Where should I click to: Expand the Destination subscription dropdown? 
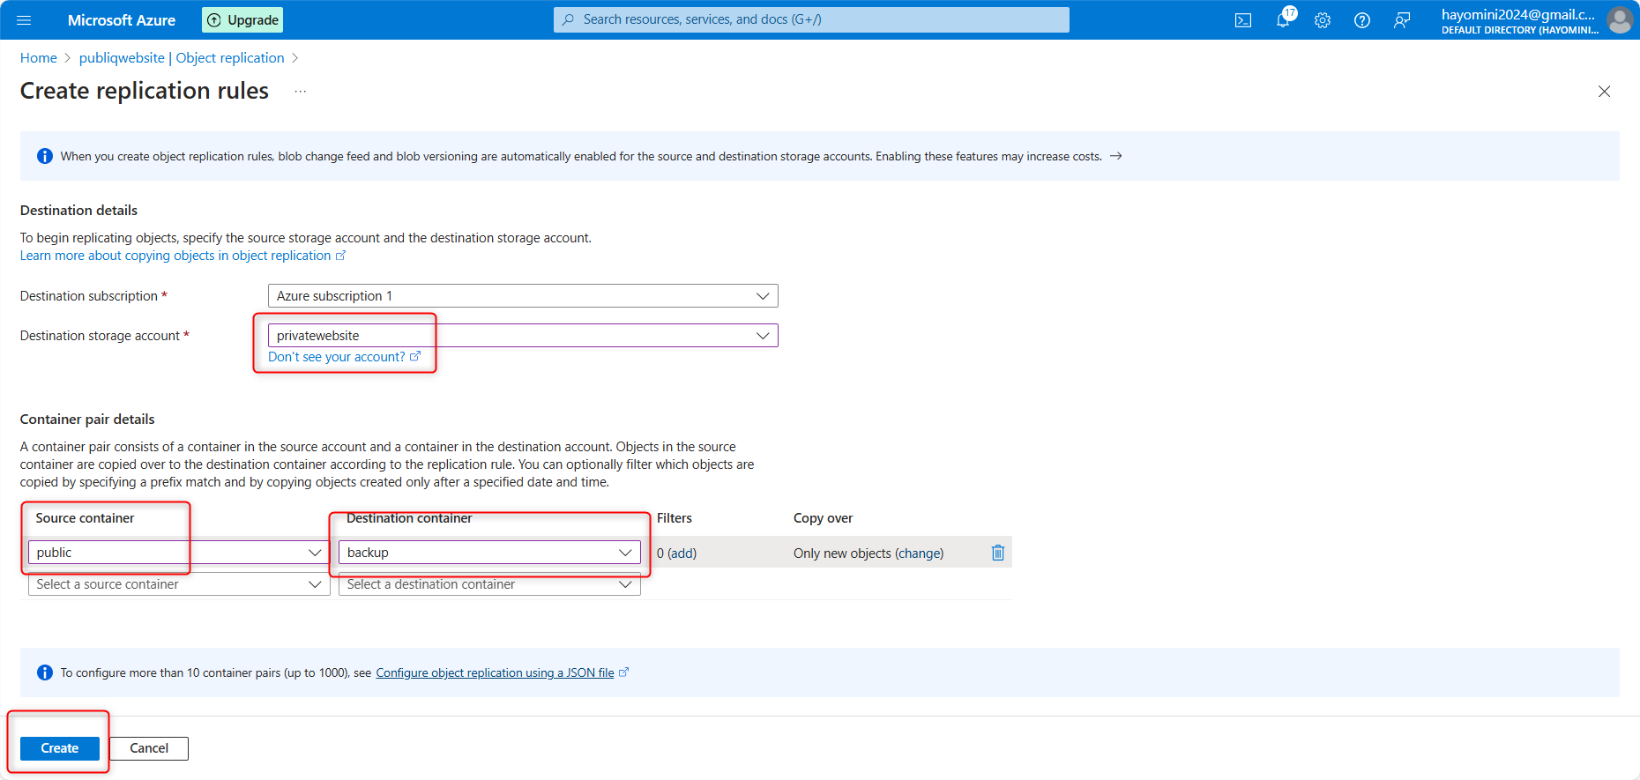tap(523, 296)
